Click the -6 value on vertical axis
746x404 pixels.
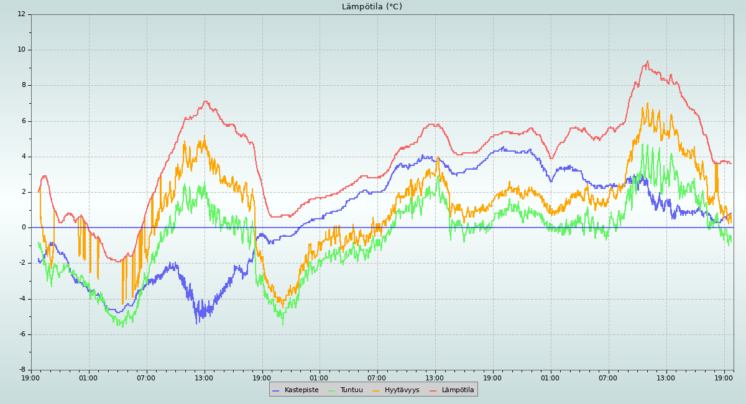[x=22, y=334]
